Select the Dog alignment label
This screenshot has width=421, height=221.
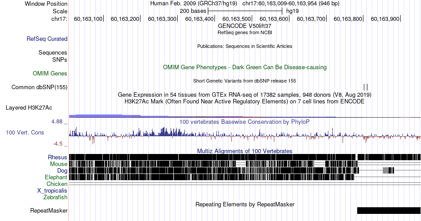62,171
